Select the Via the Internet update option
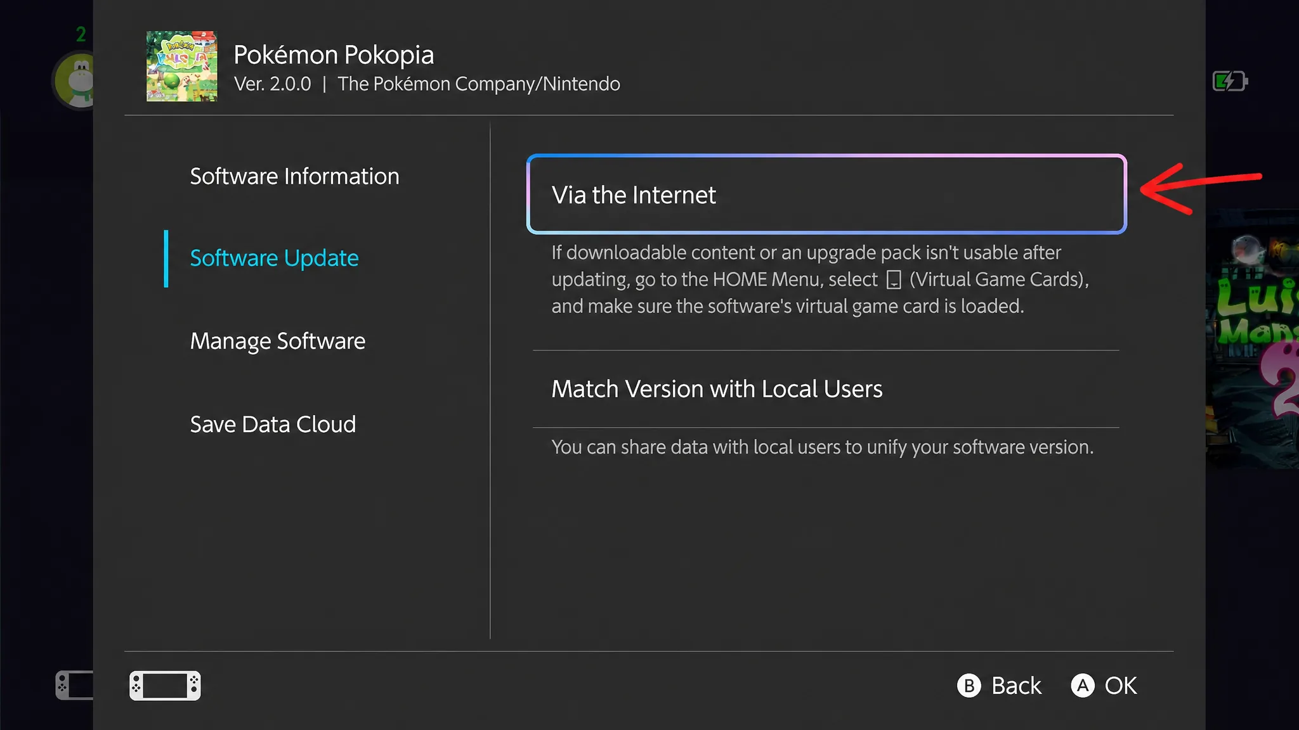Image resolution: width=1299 pixels, height=730 pixels. (x=826, y=194)
